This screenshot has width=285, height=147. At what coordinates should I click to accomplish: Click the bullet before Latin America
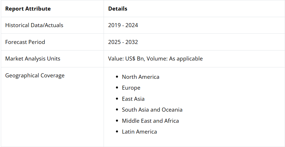pos(117,132)
